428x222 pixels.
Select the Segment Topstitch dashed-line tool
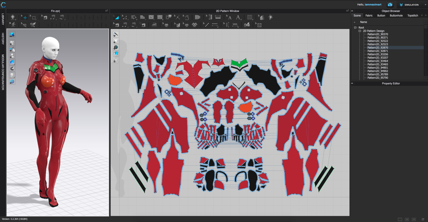click(x=215, y=25)
